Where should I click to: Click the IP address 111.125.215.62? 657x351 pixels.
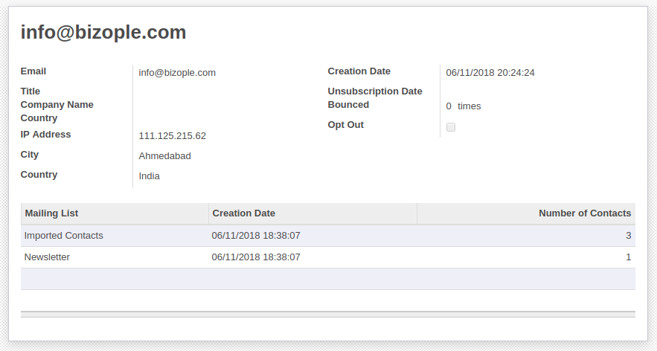[172, 135]
